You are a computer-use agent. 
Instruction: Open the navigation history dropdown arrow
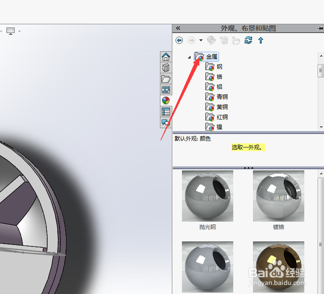click(201, 40)
